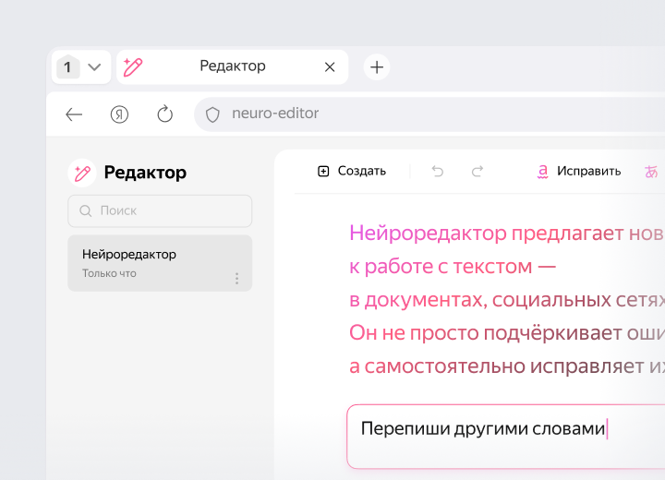Click the Редактор sidebar heading
The image size is (665, 480).
[x=145, y=173]
